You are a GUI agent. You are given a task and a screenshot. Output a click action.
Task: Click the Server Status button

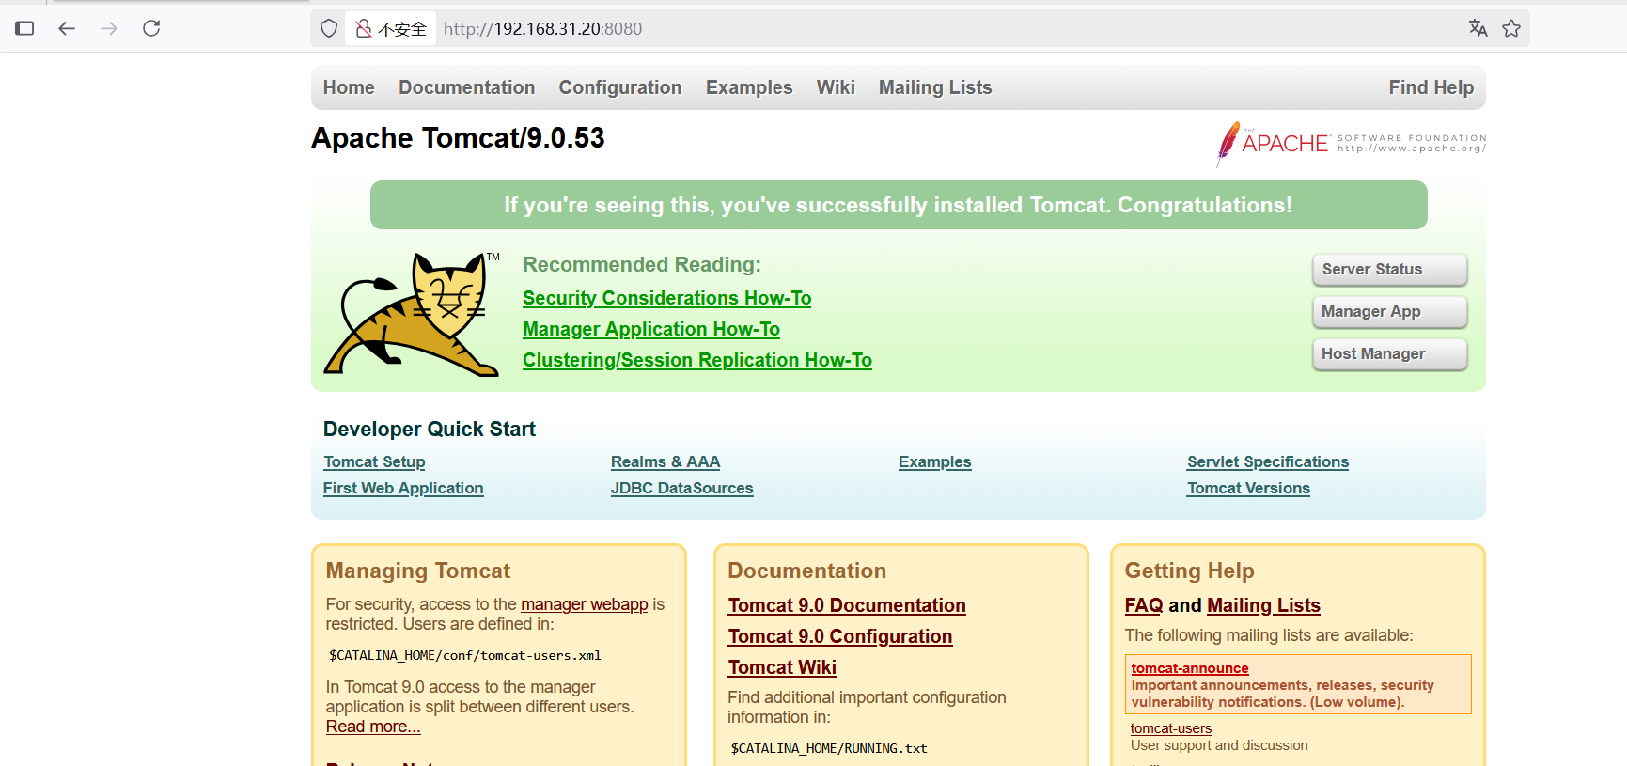pos(1389,270)
